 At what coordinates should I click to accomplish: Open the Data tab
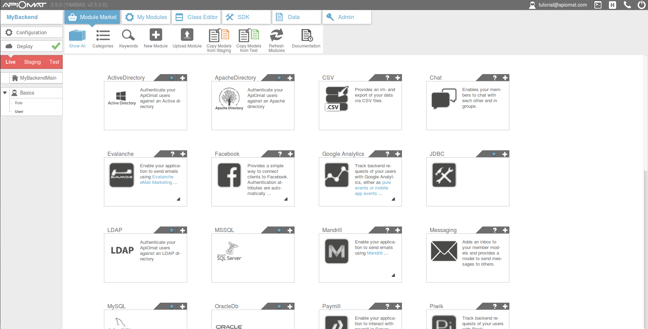coord(297,17)
